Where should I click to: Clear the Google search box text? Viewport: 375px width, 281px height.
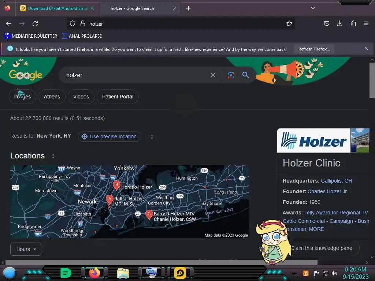[213, 75]
